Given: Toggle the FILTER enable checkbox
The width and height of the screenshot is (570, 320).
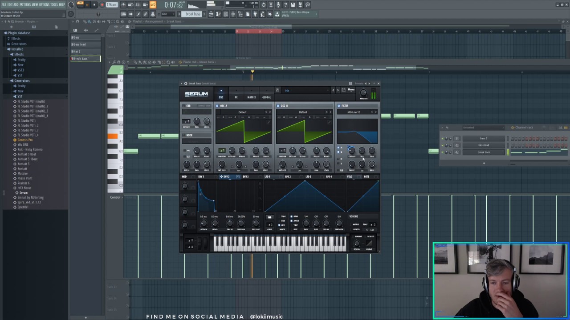Looking at the screenshot, I should [x=338, y=105].
